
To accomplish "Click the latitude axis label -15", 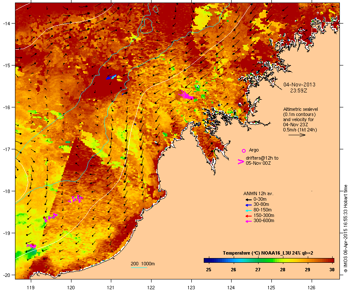I will point(6,65).
